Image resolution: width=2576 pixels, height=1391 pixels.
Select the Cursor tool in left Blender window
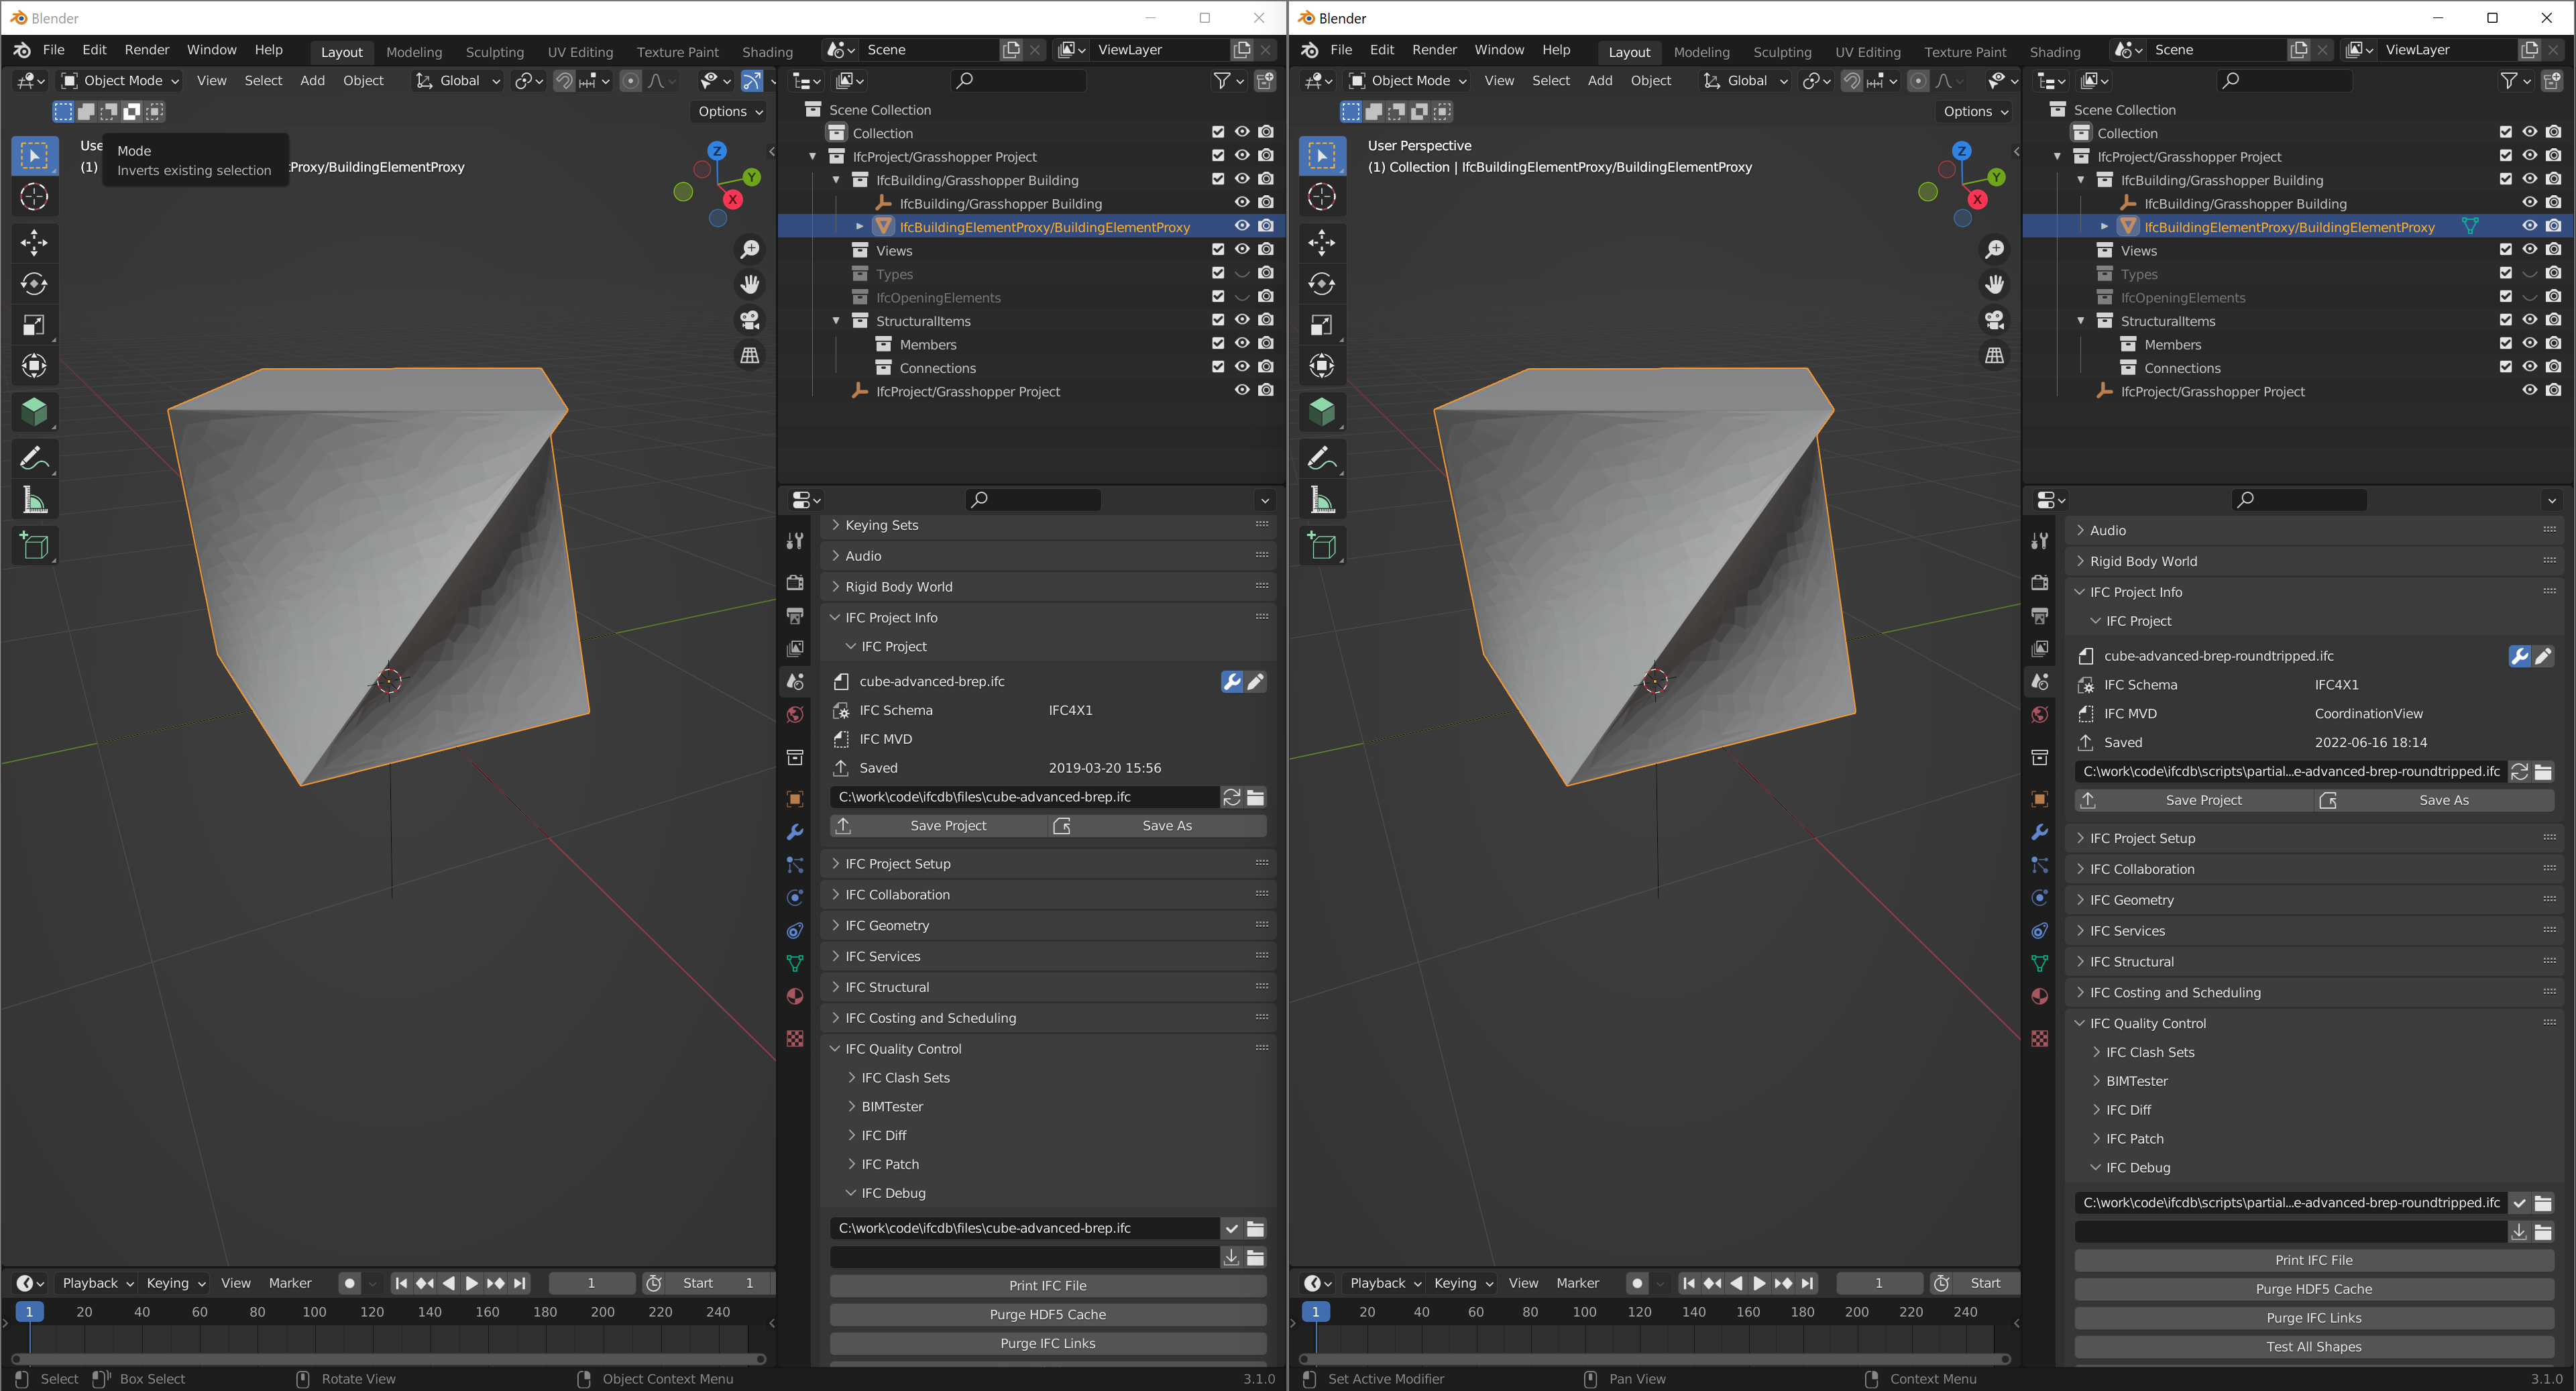34,197
